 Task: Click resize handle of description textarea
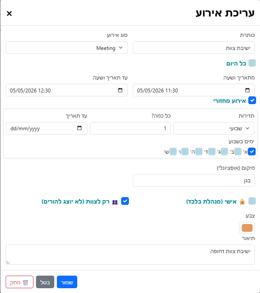[x=8, y=262]
